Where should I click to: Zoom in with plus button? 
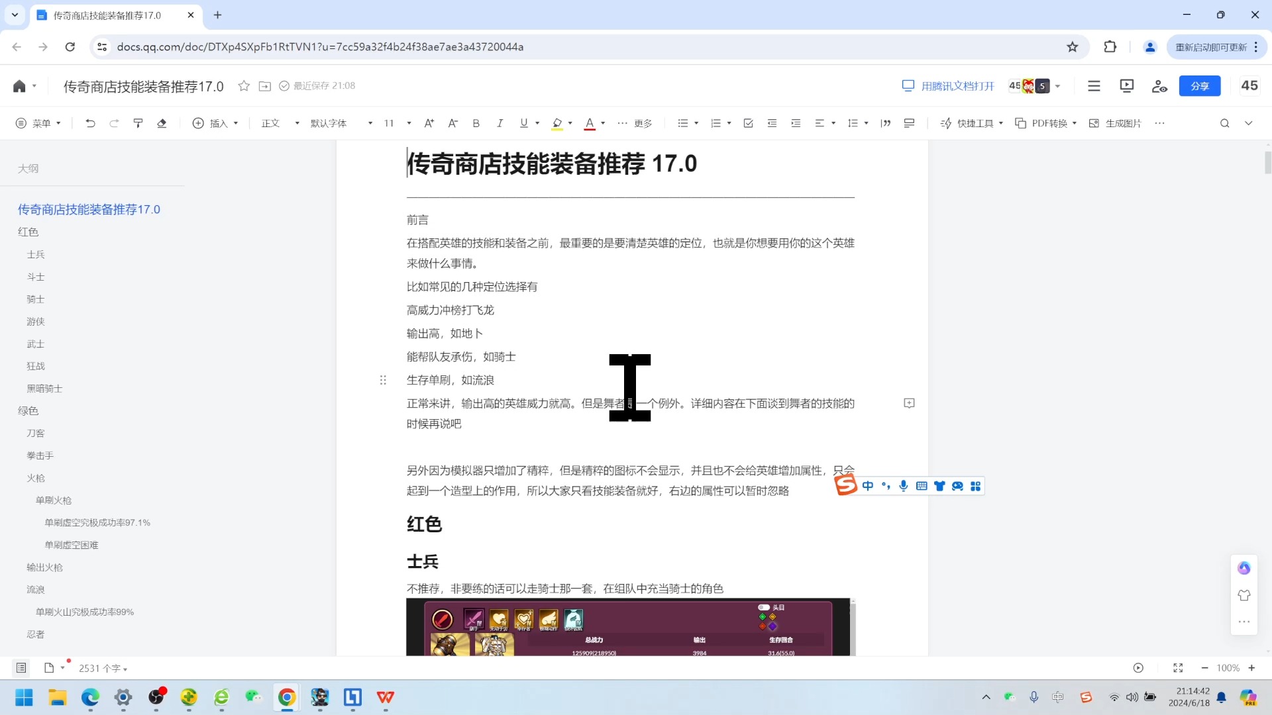[1251, 668]
